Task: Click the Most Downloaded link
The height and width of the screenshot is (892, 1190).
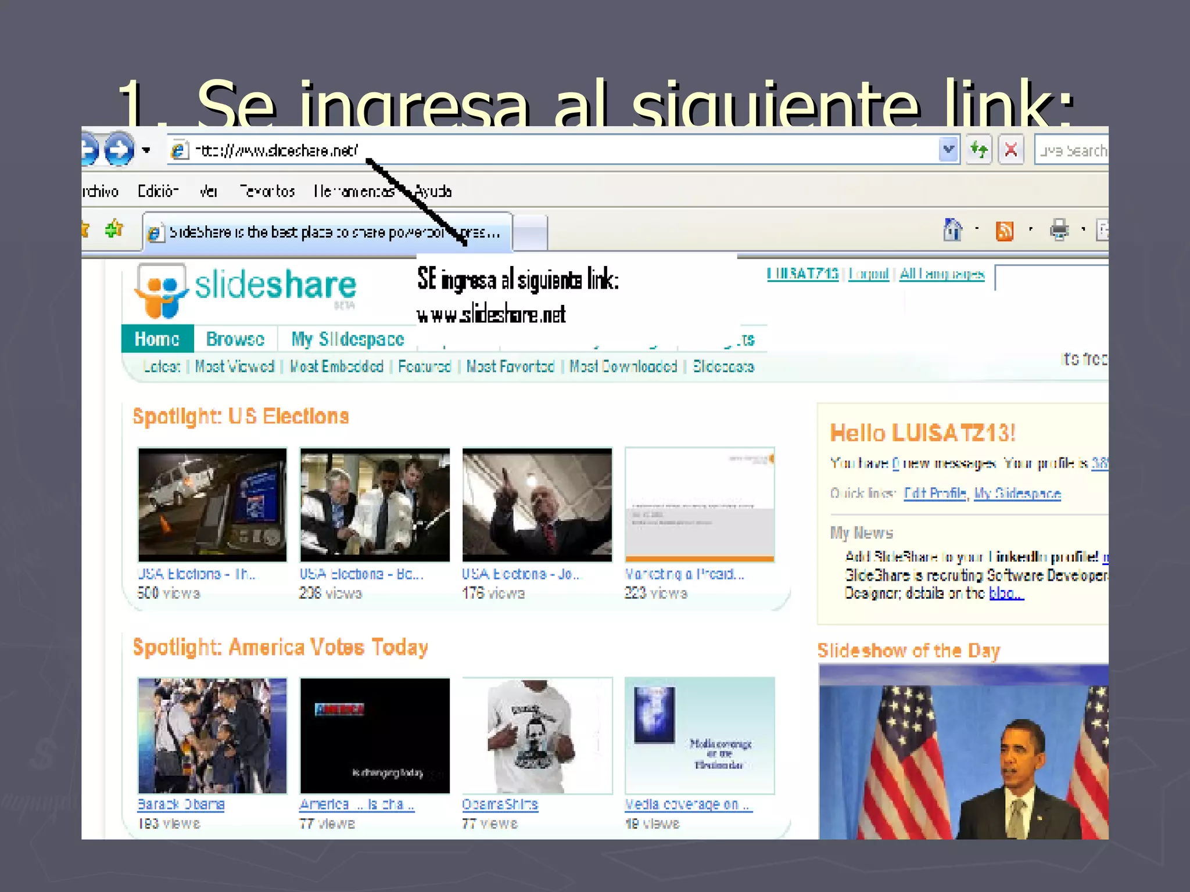Action: [x=623, y=366]
